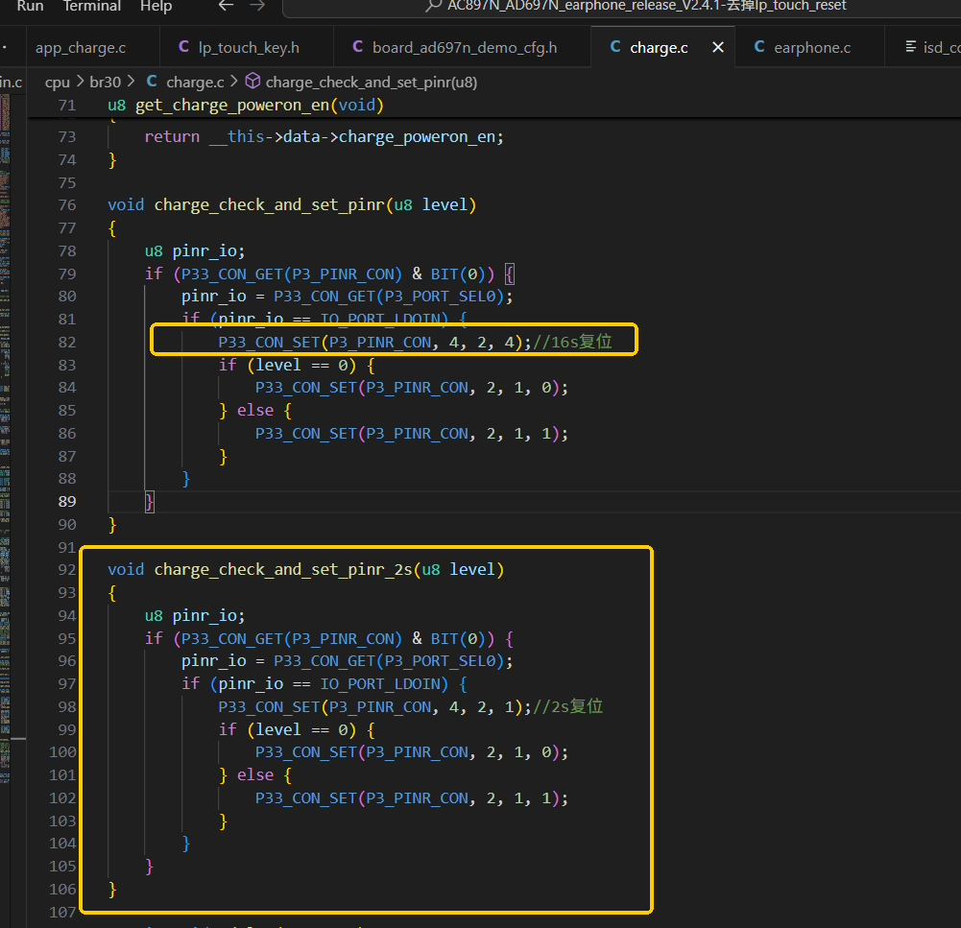Image resolution: width=961 pixels, height=928 pixels.
Task: Click get_charge_poweron_en in the sticky header
Action: (x=233, y=106)
